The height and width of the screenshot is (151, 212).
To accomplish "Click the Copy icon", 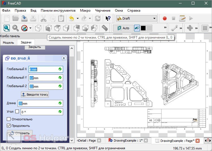I will (52, 18).
